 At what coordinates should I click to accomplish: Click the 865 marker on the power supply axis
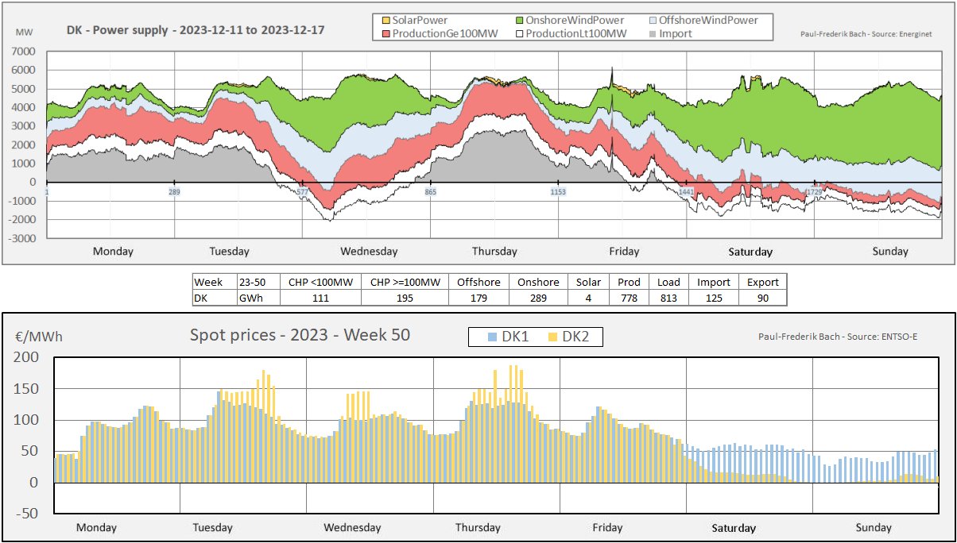430,192
